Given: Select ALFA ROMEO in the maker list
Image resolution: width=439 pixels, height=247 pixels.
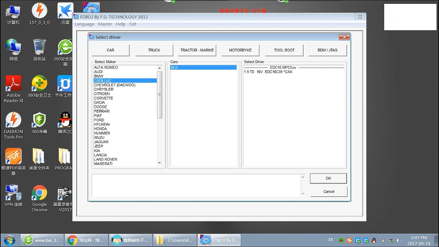Looking at the screenshot, I should pyautogui.click(x=125, y=68).
